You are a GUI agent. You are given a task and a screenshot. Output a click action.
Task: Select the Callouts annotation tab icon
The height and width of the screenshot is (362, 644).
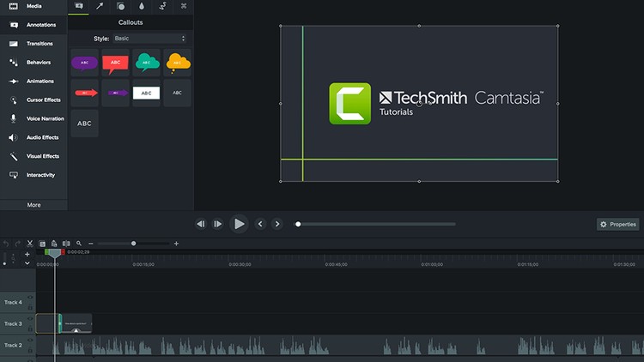78,6
